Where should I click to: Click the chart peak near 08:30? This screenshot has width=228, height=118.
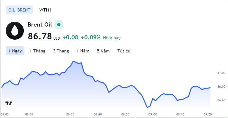[x=73, y=61]
